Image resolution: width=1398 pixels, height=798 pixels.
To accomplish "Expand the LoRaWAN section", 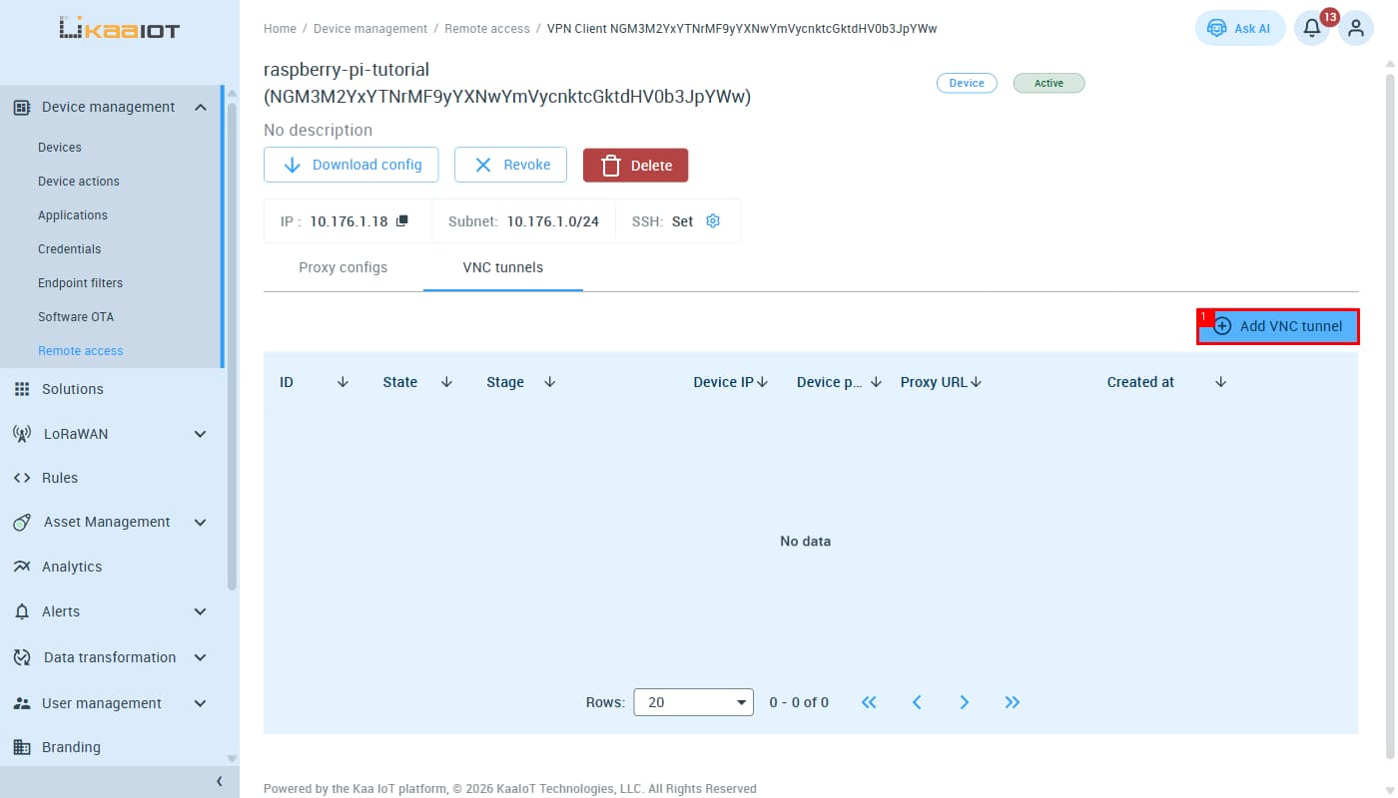I will pyautogui.click(x=200, y=434).
